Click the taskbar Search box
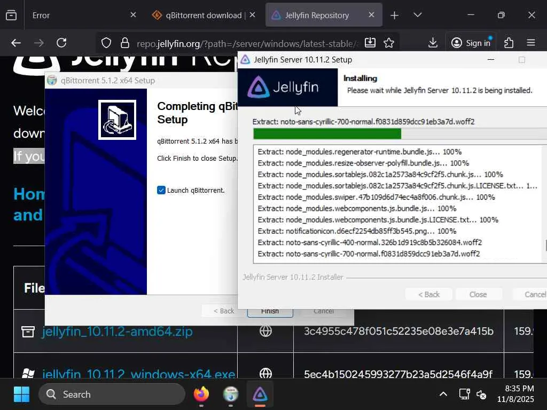This screenshot has width=547, height=410. pos(112,395)
